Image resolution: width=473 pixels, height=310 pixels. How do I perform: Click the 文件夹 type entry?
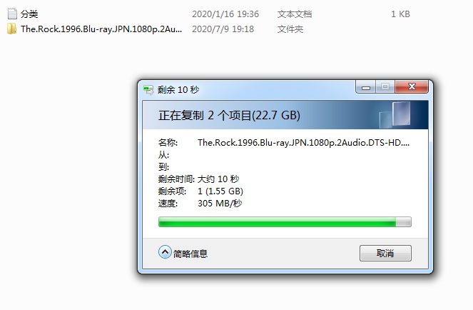(x=290, y=29)
